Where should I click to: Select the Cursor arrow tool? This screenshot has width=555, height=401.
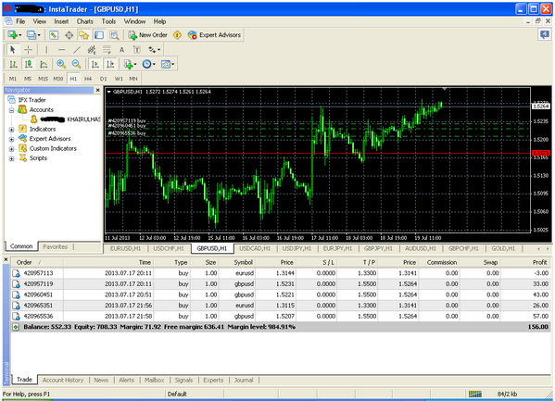13,50
